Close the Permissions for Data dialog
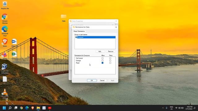The width and height of the screenshot is (198, 111). point(116,27)
